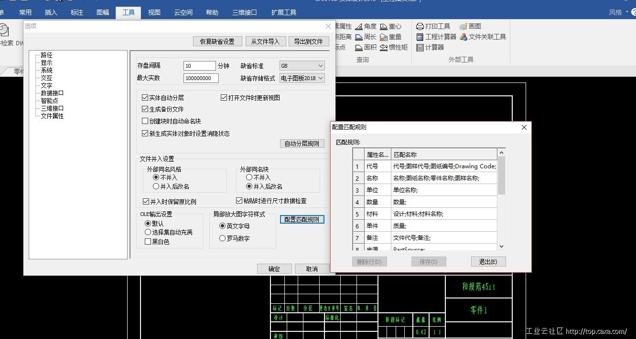Open the 云空间 ribbon tab
This screenshot has width=636, height=339.
pos(183,12)
